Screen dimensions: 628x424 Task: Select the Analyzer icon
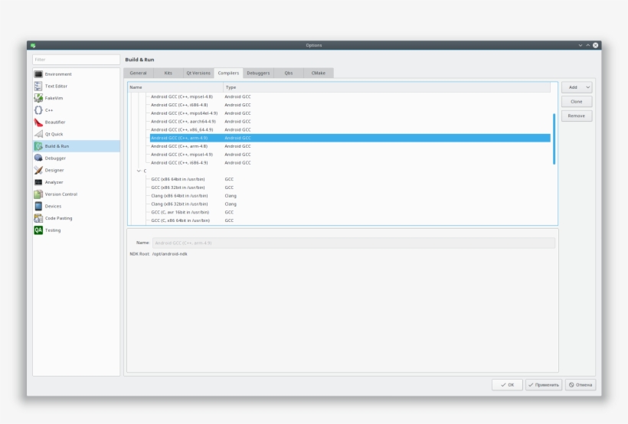point(38,182)
